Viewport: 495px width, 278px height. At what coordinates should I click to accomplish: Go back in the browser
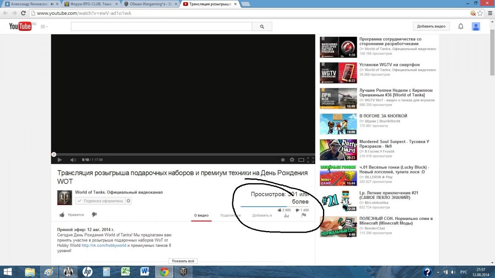pos(5,13)
